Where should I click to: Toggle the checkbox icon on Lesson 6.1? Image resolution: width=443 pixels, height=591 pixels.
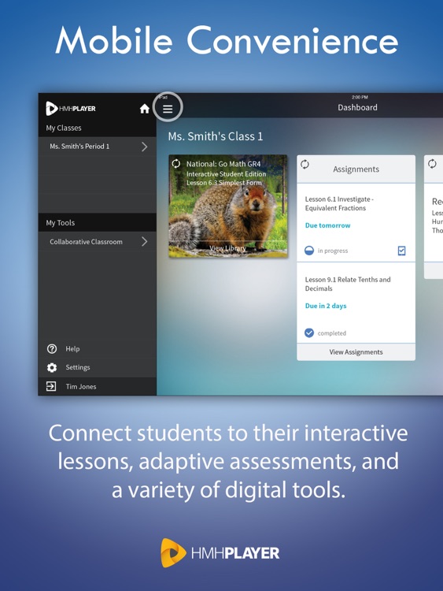(x=401, y=251)
